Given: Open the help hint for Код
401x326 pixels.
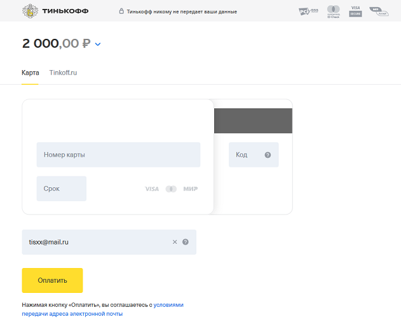Looking at the screenshot, I should 268,155.
